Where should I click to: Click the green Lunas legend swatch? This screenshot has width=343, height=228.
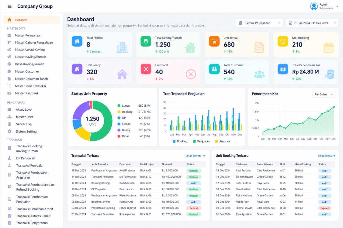[x=119, y=106]
